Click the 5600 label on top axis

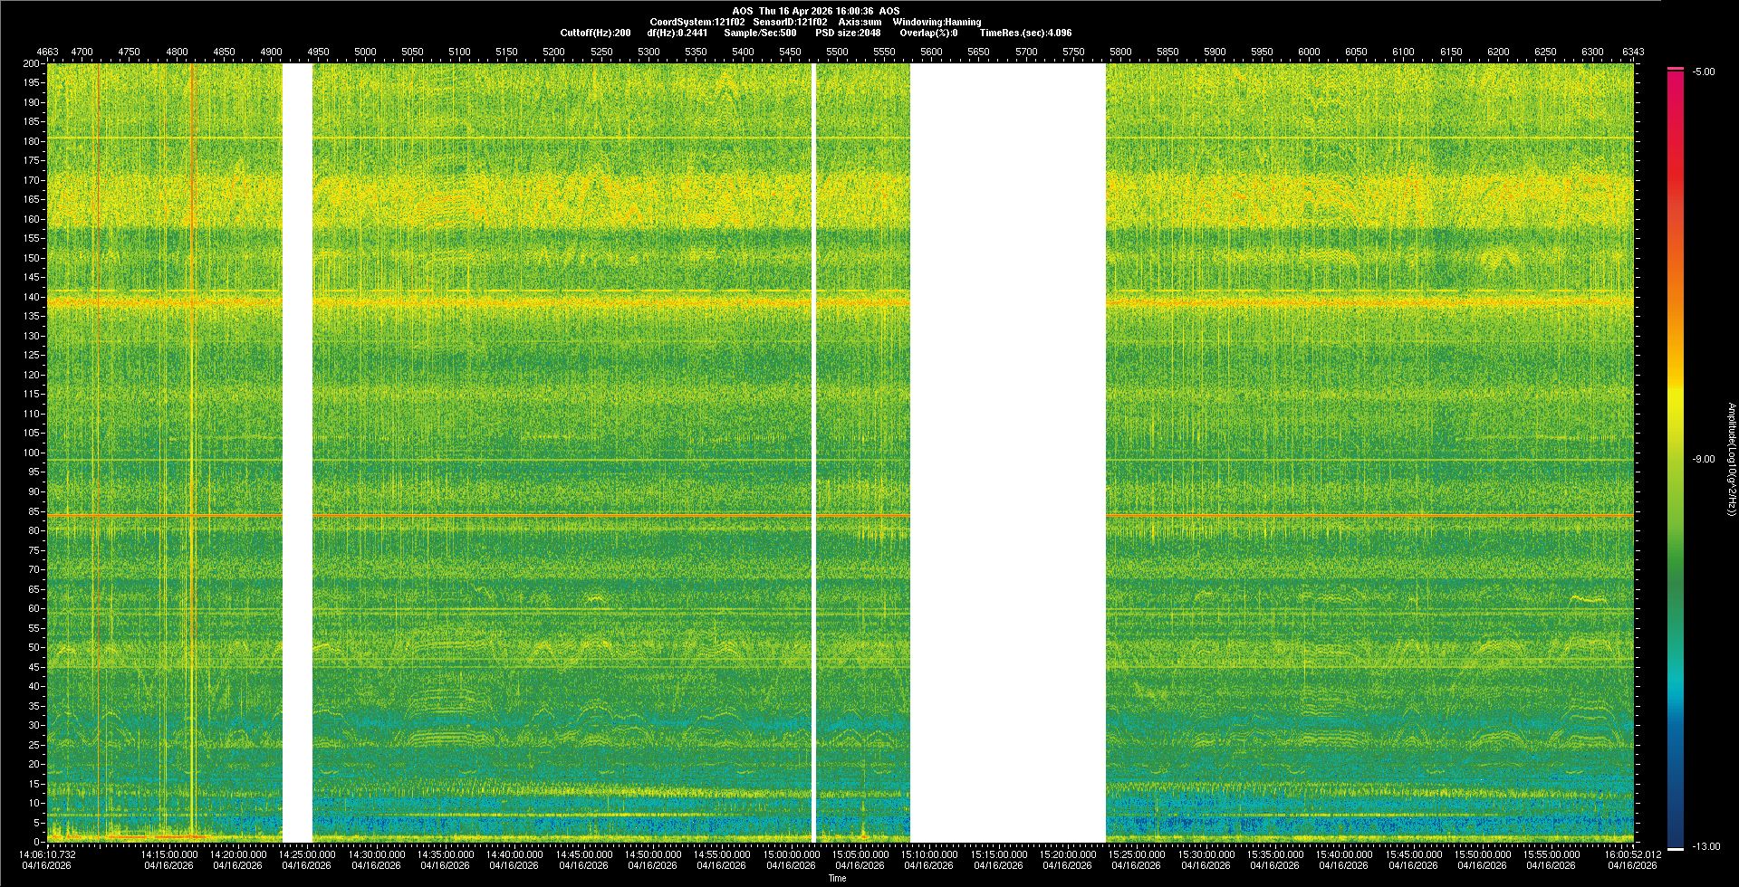click(x=931, y=52)
